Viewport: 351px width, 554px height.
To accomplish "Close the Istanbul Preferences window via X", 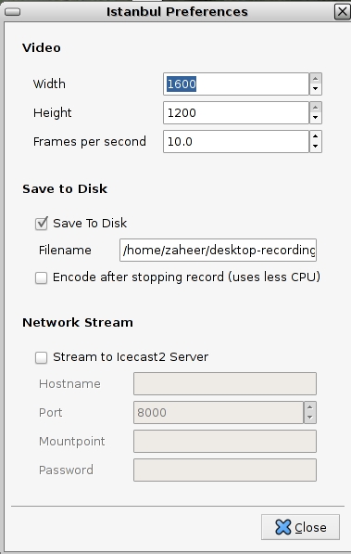I will pos(342,12).
